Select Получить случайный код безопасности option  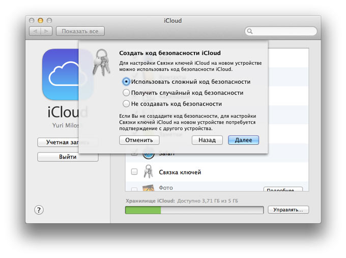click(126, 93)
